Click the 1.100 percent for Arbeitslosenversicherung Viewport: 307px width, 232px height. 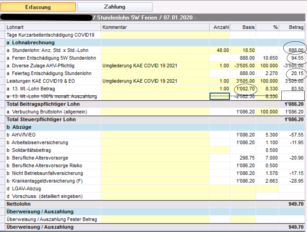267,142
